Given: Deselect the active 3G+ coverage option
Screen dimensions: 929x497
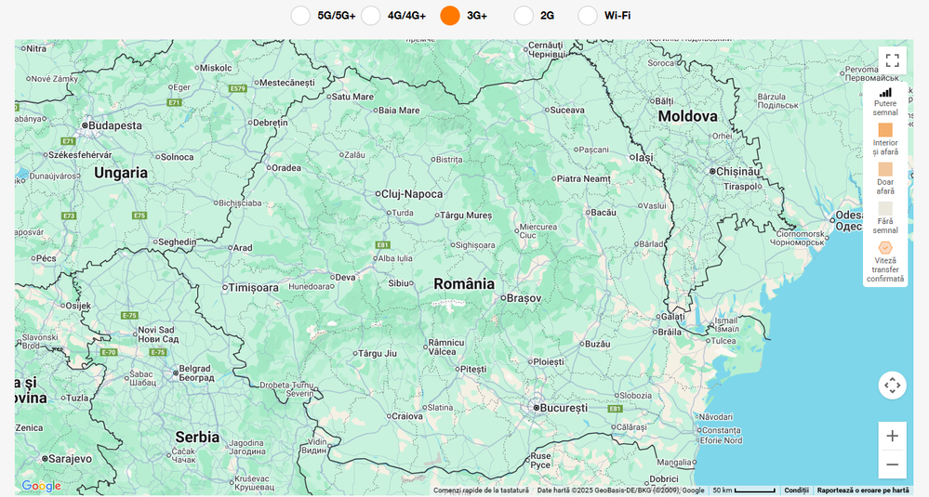Looking at the screenshot, I should (450, 16).
